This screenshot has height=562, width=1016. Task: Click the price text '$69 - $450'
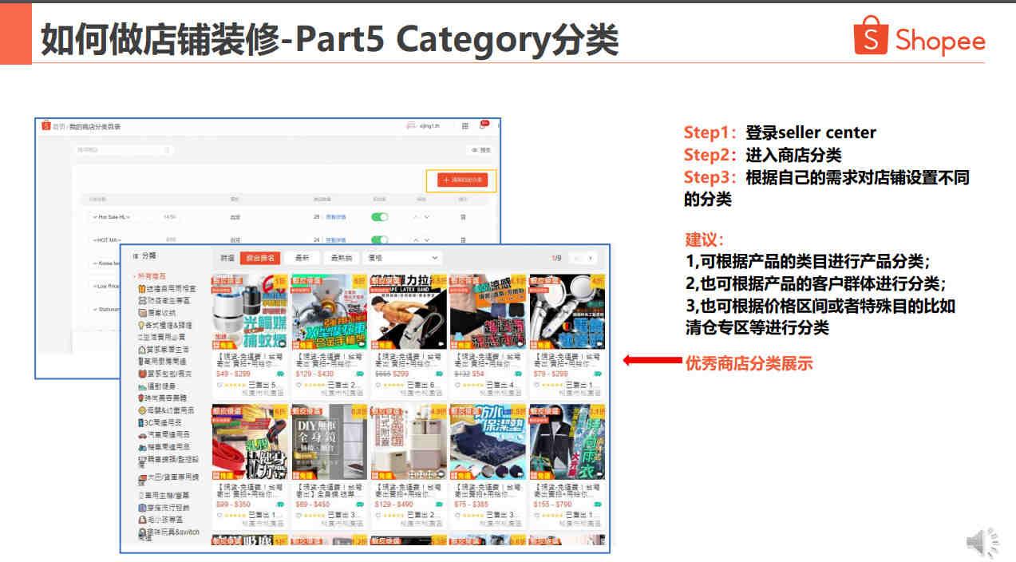313,504
